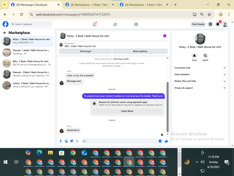Bookmark this page with the star icon
Viewport: 234px width, 176px height.
[x=209, y=15]
